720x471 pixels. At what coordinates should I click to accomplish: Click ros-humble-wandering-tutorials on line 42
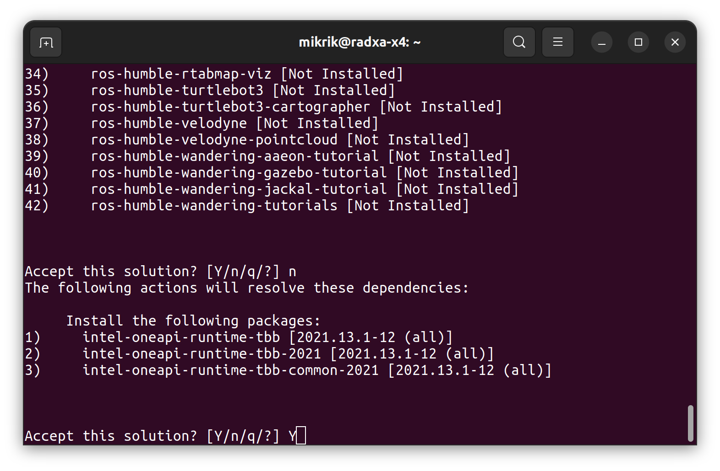(214, 206)
